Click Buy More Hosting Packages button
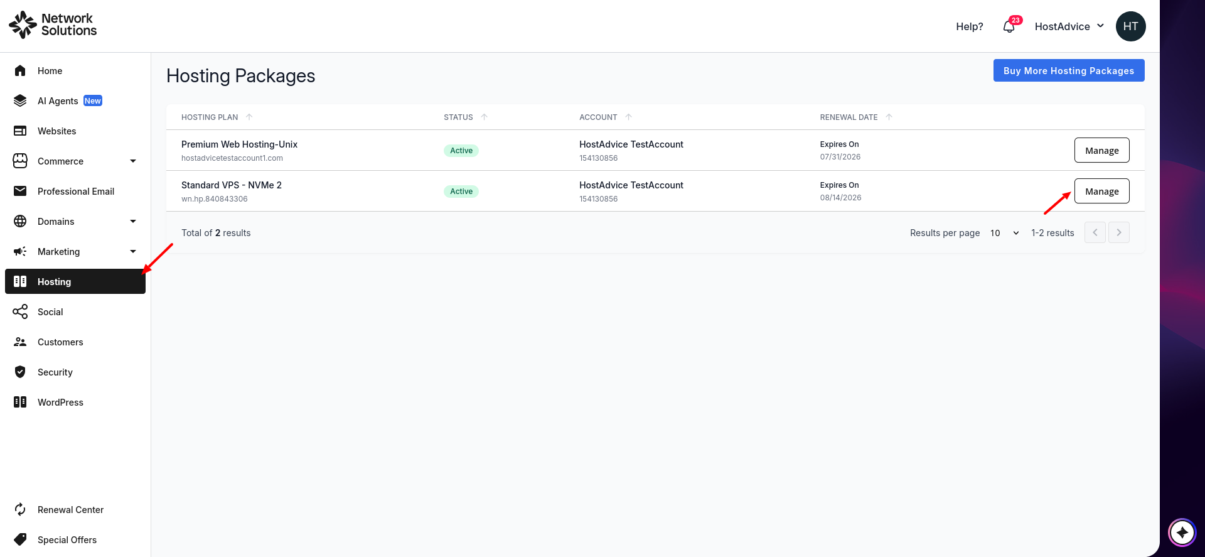This screenshot has height=557, width=1205. click(1069, 70)
